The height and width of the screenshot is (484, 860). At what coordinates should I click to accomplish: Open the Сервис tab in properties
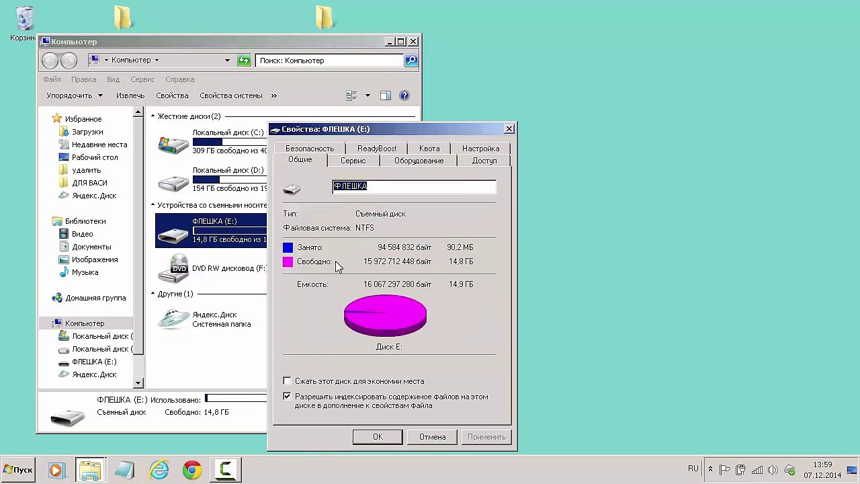coord(353,161)
